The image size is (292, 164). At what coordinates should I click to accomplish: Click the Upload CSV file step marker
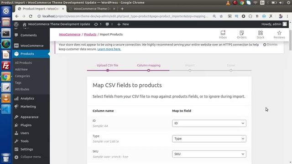click(108, 71)
